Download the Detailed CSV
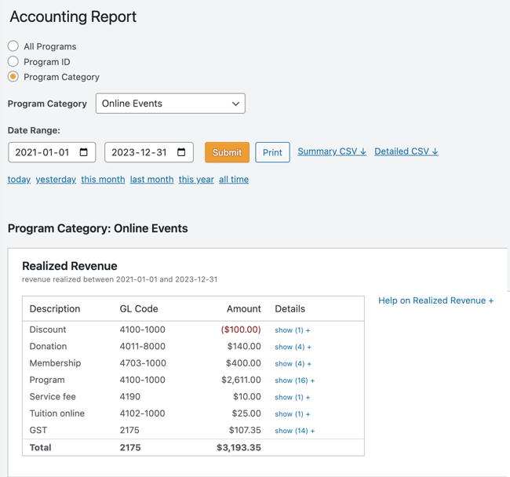Screen dimensions: 510x477 pyautogui.click(x=406, y=151)
